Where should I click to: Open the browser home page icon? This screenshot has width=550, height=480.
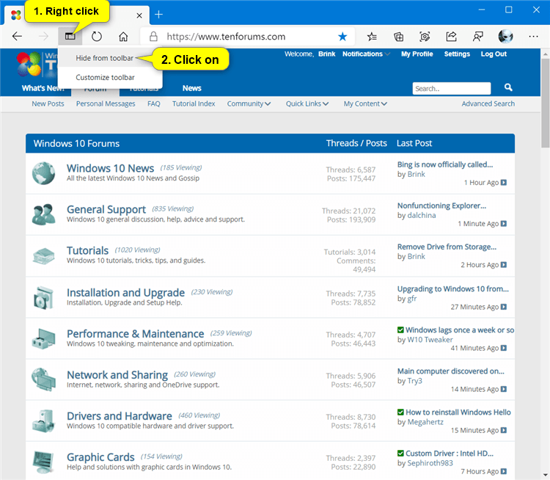coord(123,36)
